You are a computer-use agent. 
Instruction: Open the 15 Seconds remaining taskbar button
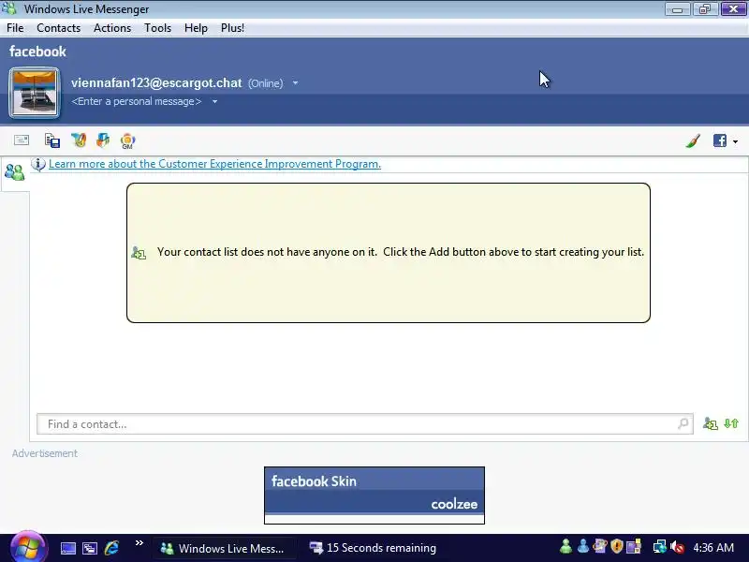[373, 548]
